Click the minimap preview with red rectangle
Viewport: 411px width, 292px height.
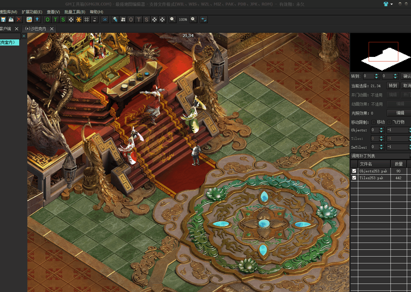[x=380, y=52]
